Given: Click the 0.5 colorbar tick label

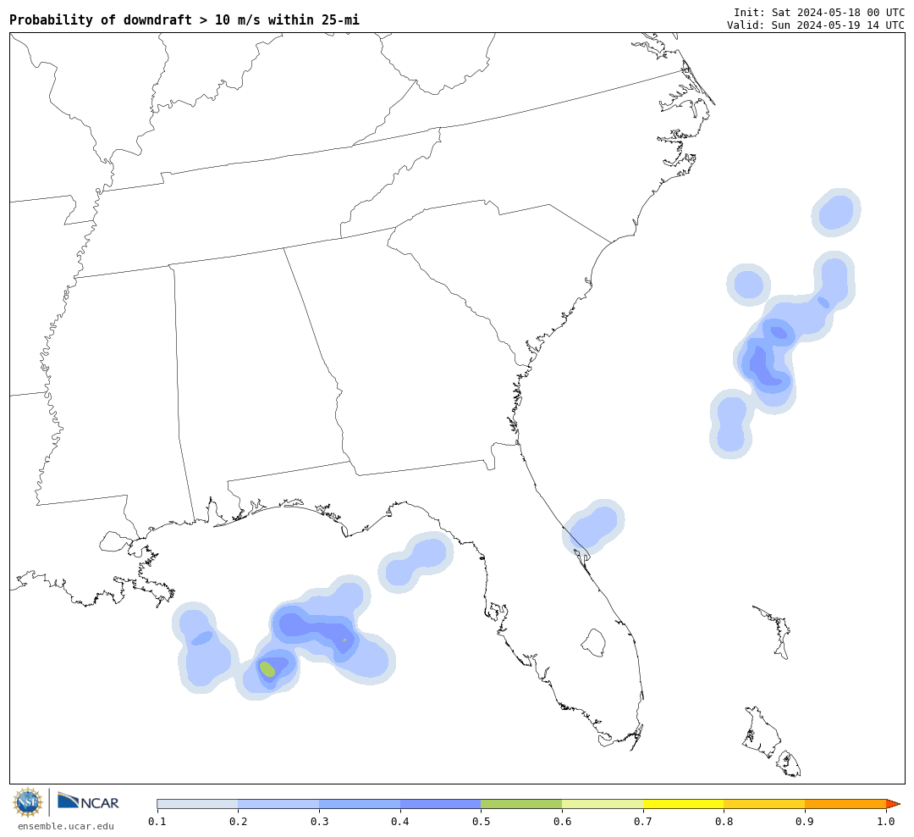Looking at the screenshot, I should tap(481, 822).
